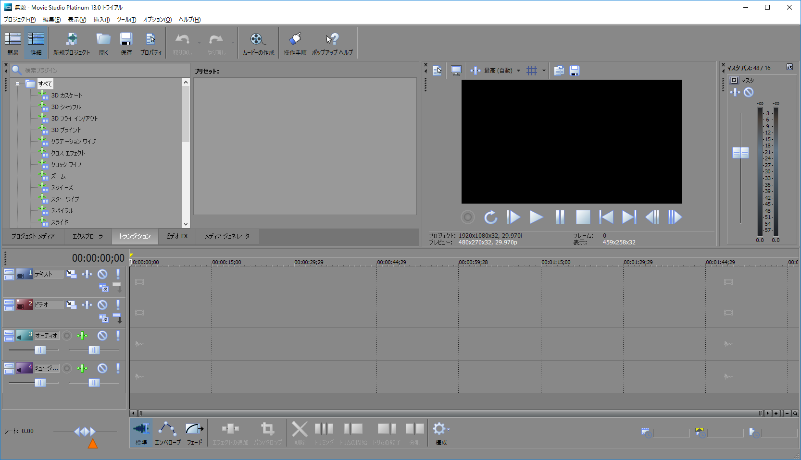Go to the start of the project
This screenshot has height=460, width=801.
pos(606,217)
